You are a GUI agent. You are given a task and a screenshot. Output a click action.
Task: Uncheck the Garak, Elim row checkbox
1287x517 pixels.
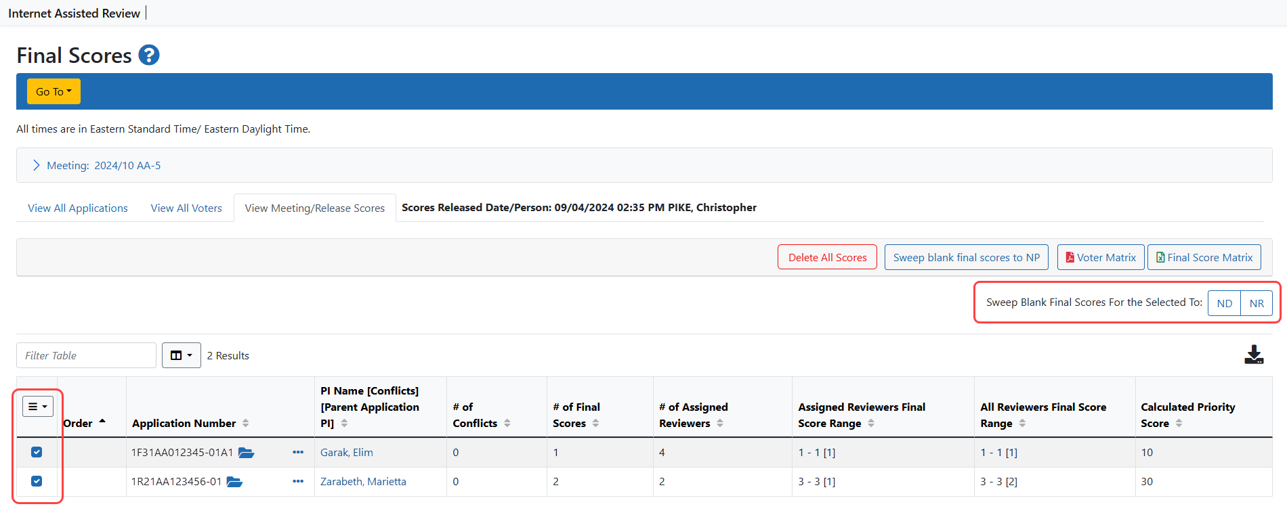pyautogui.click(x=37, y=452)
